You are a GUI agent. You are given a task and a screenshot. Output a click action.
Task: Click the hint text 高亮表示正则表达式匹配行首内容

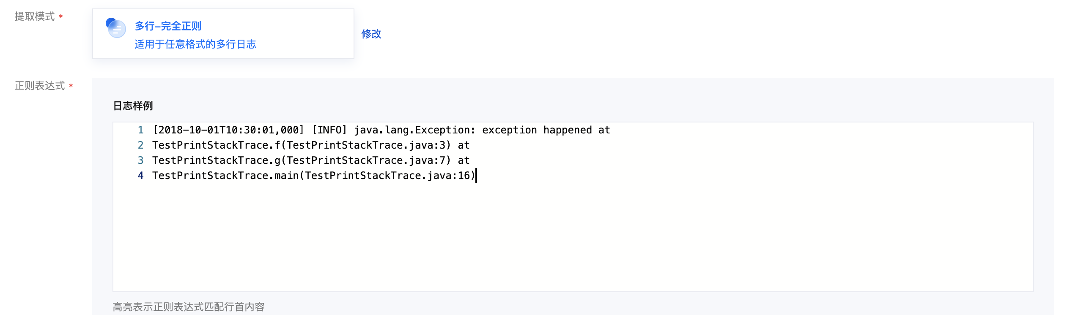189,307
